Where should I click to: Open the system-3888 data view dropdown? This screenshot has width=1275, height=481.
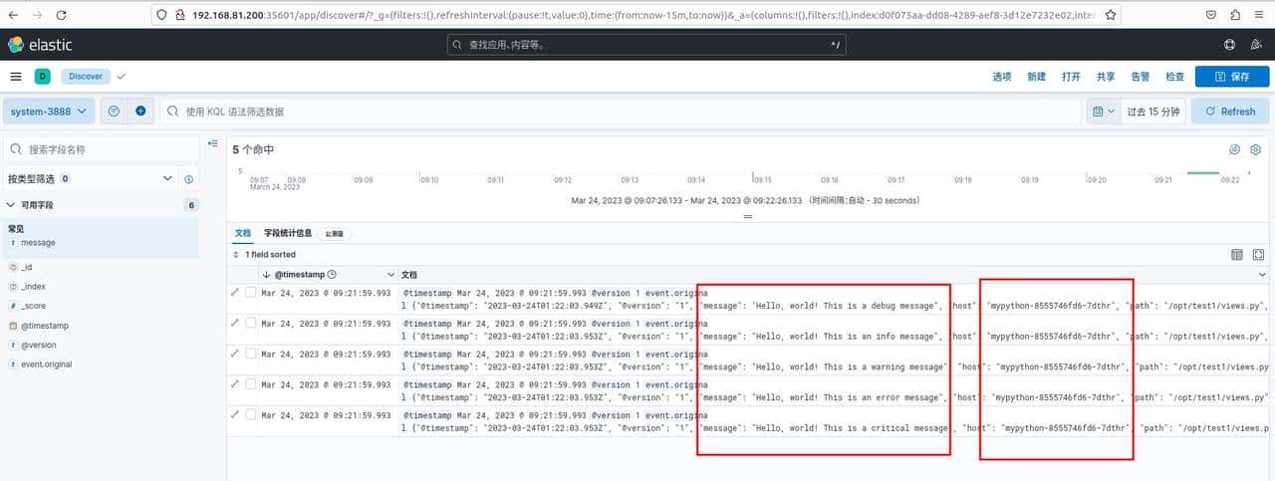pyautogui.click(x=49, y=112)
